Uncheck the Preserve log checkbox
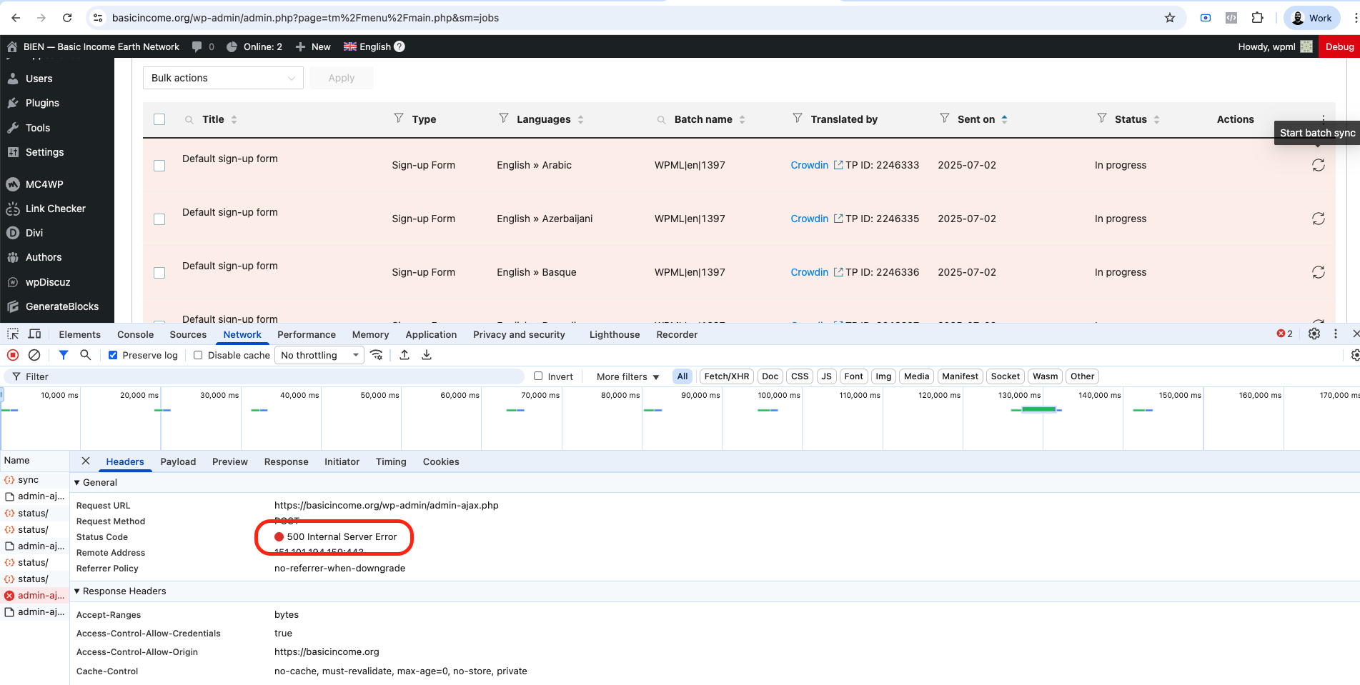The image size is (1360, 685). (x=113, y=355)
